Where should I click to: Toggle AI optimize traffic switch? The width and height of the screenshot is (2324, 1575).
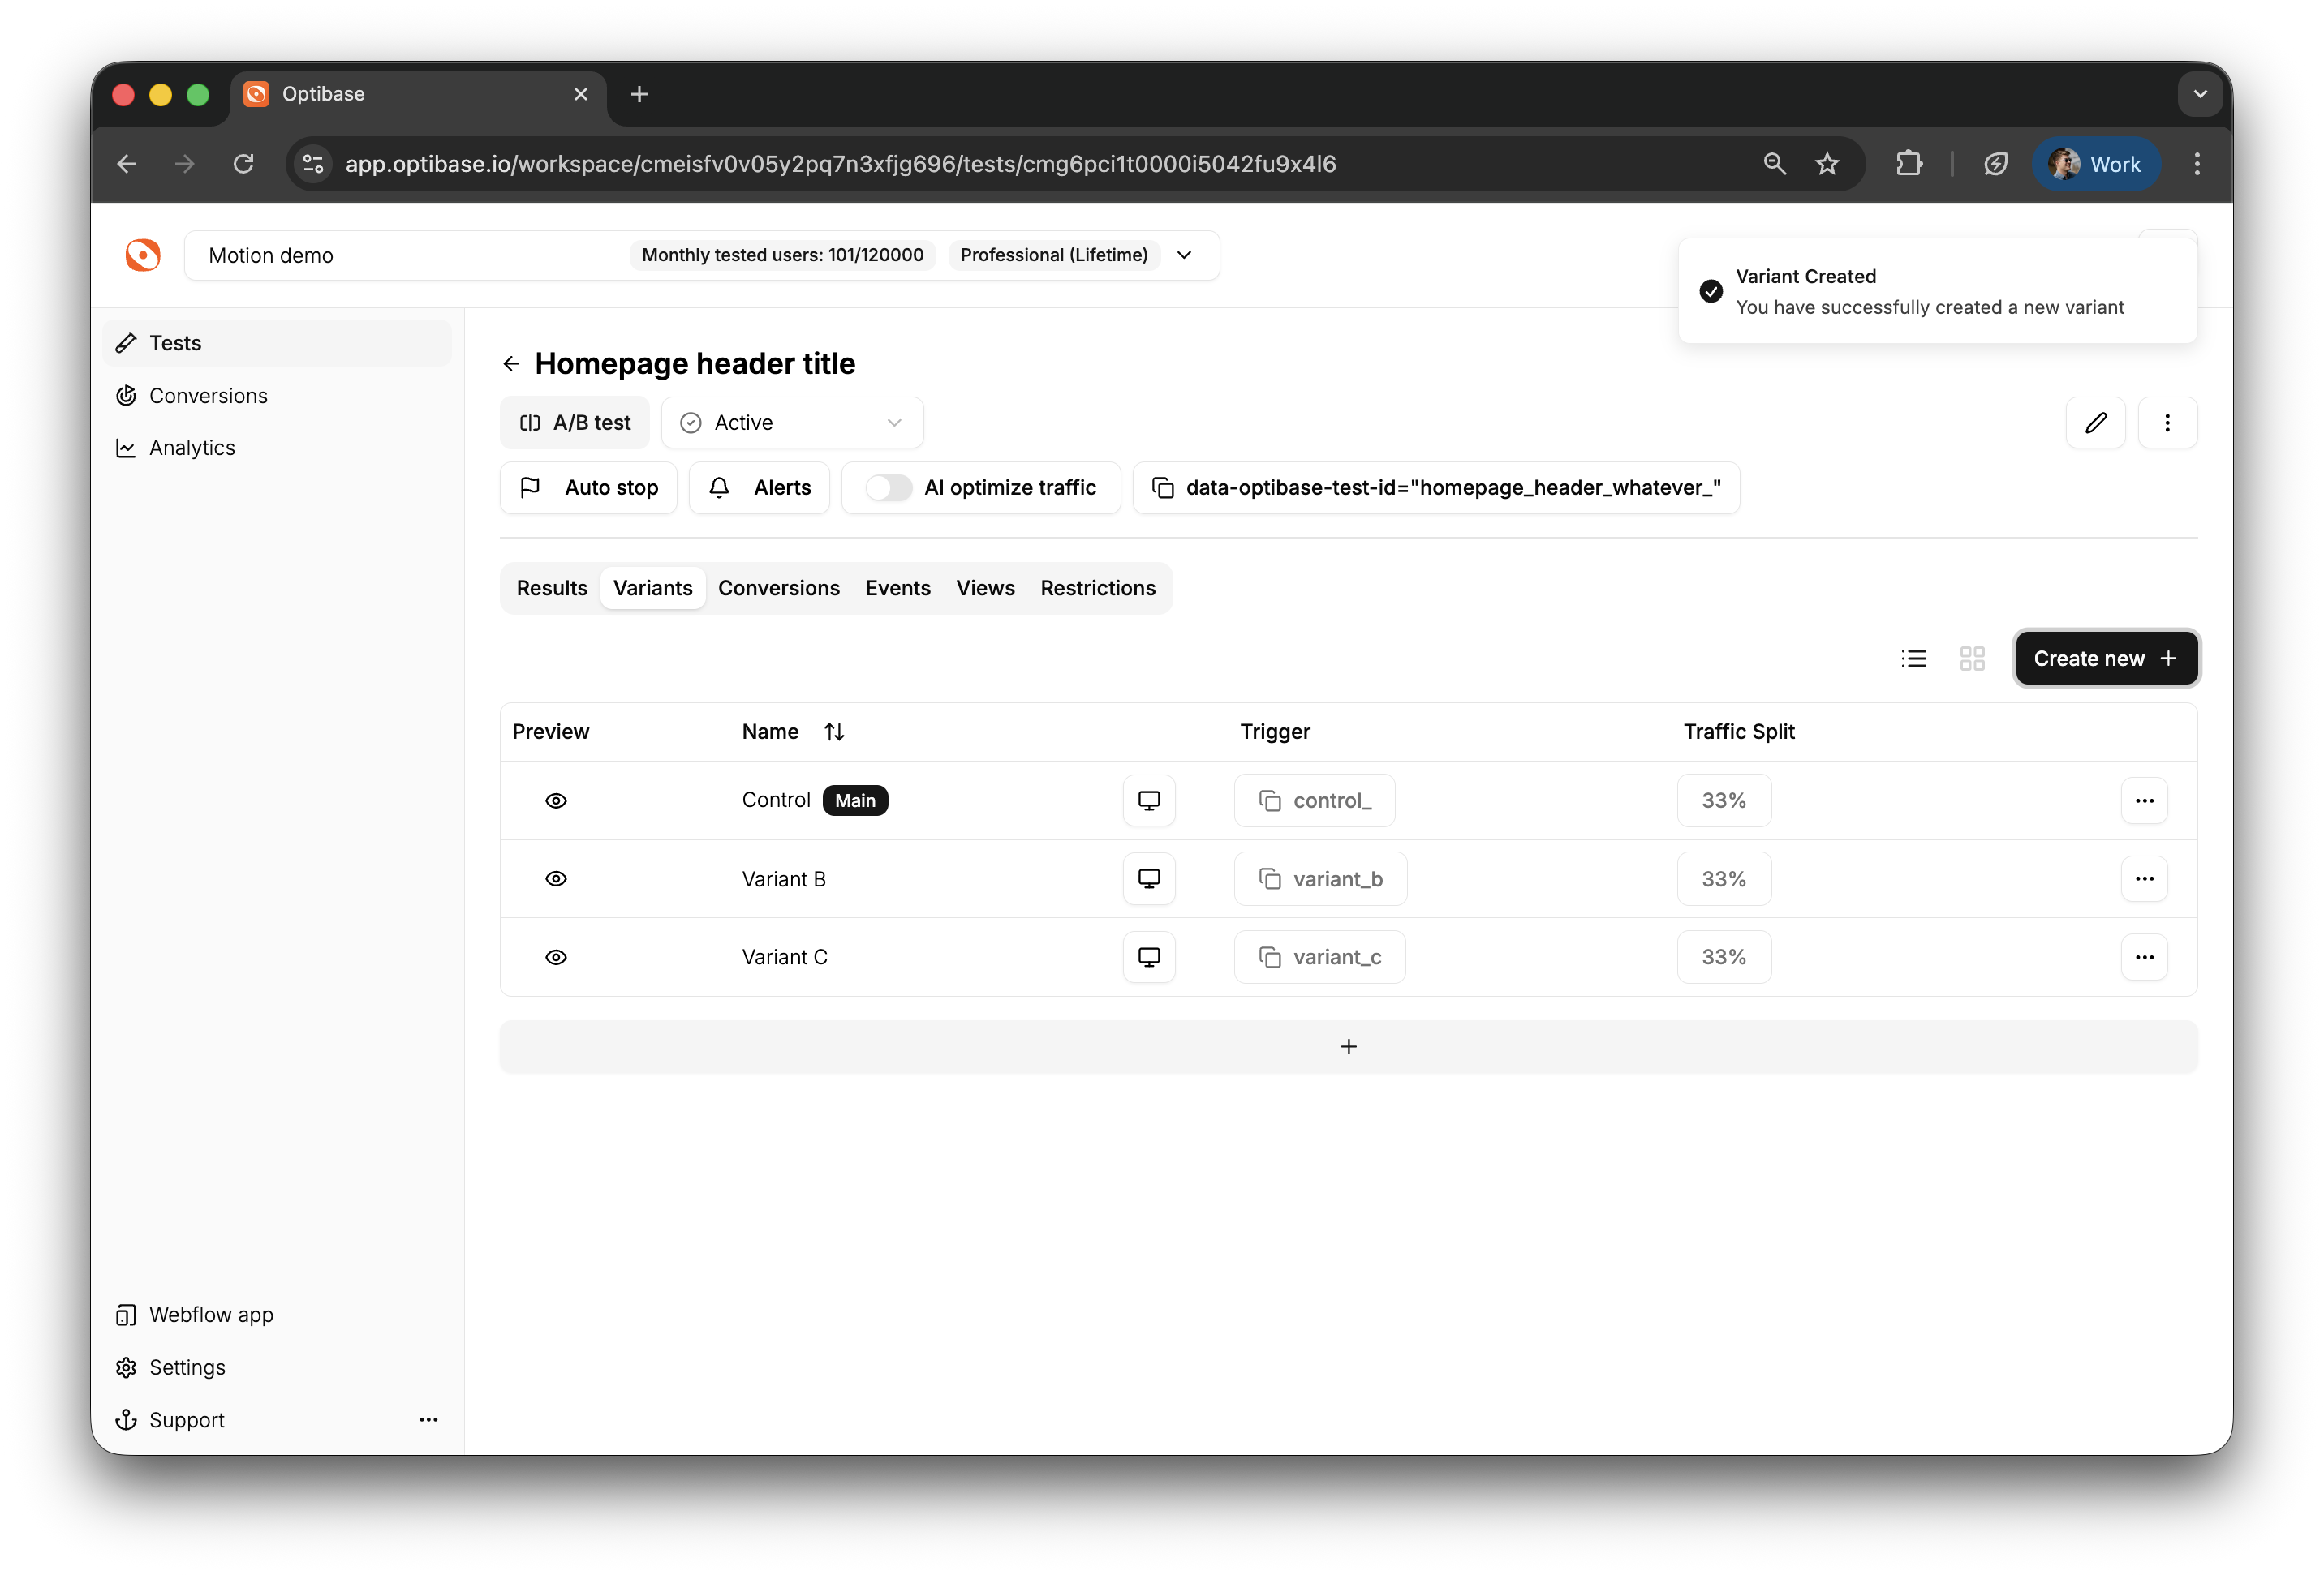pos(888,487)
